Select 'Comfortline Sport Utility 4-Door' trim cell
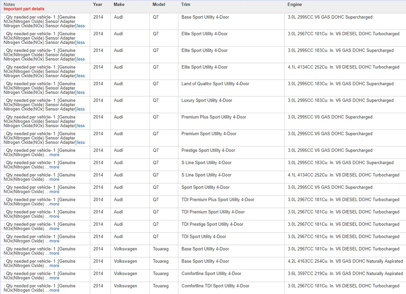The width and height of the screenshot is (406, 294). [x=211, y=274]
